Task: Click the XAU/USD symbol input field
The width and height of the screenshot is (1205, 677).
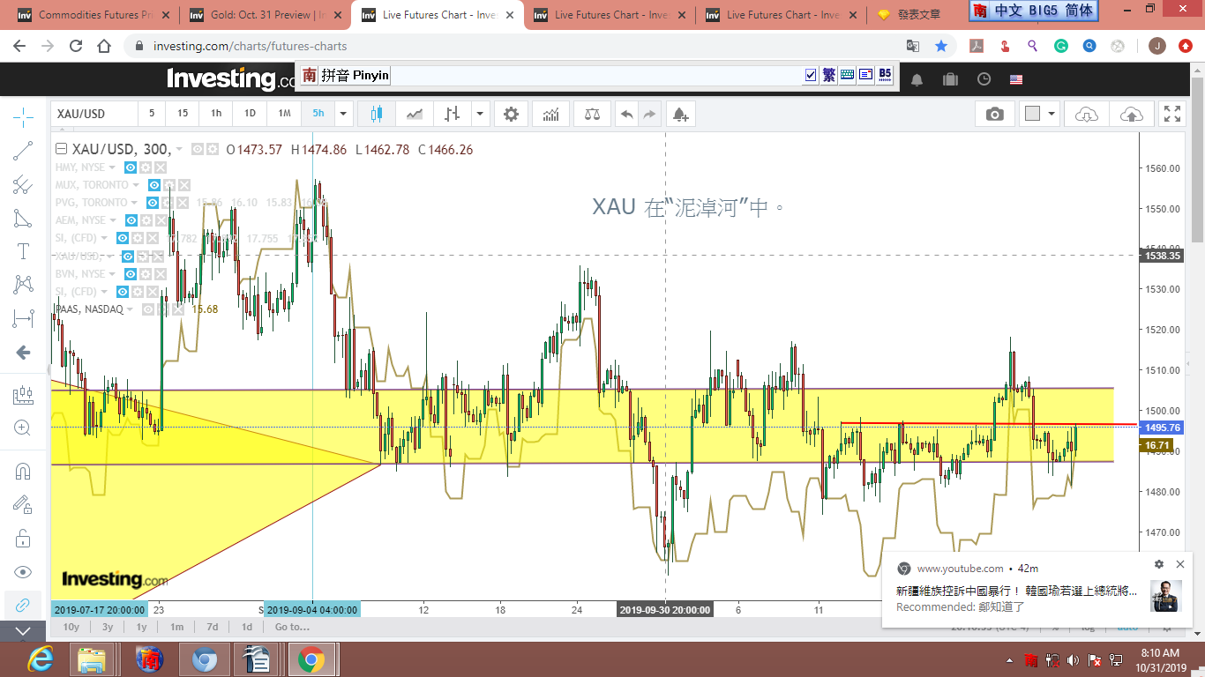Action: 94,114
